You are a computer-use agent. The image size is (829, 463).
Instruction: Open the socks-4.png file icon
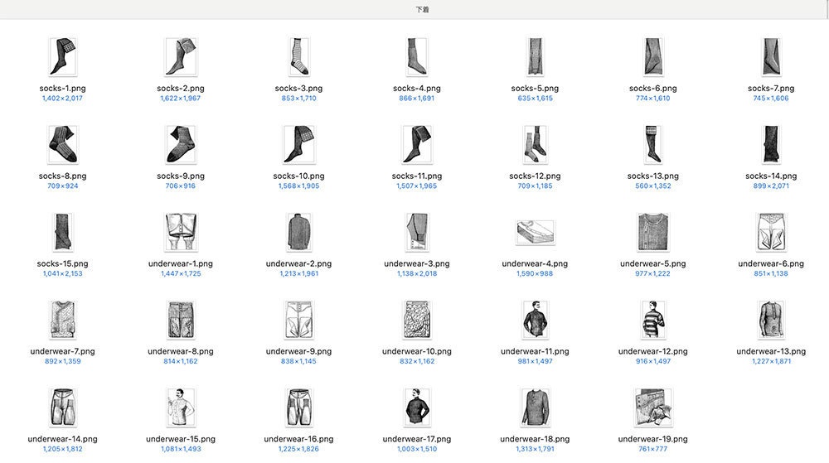pyautogui.click(x=417, y=56)
